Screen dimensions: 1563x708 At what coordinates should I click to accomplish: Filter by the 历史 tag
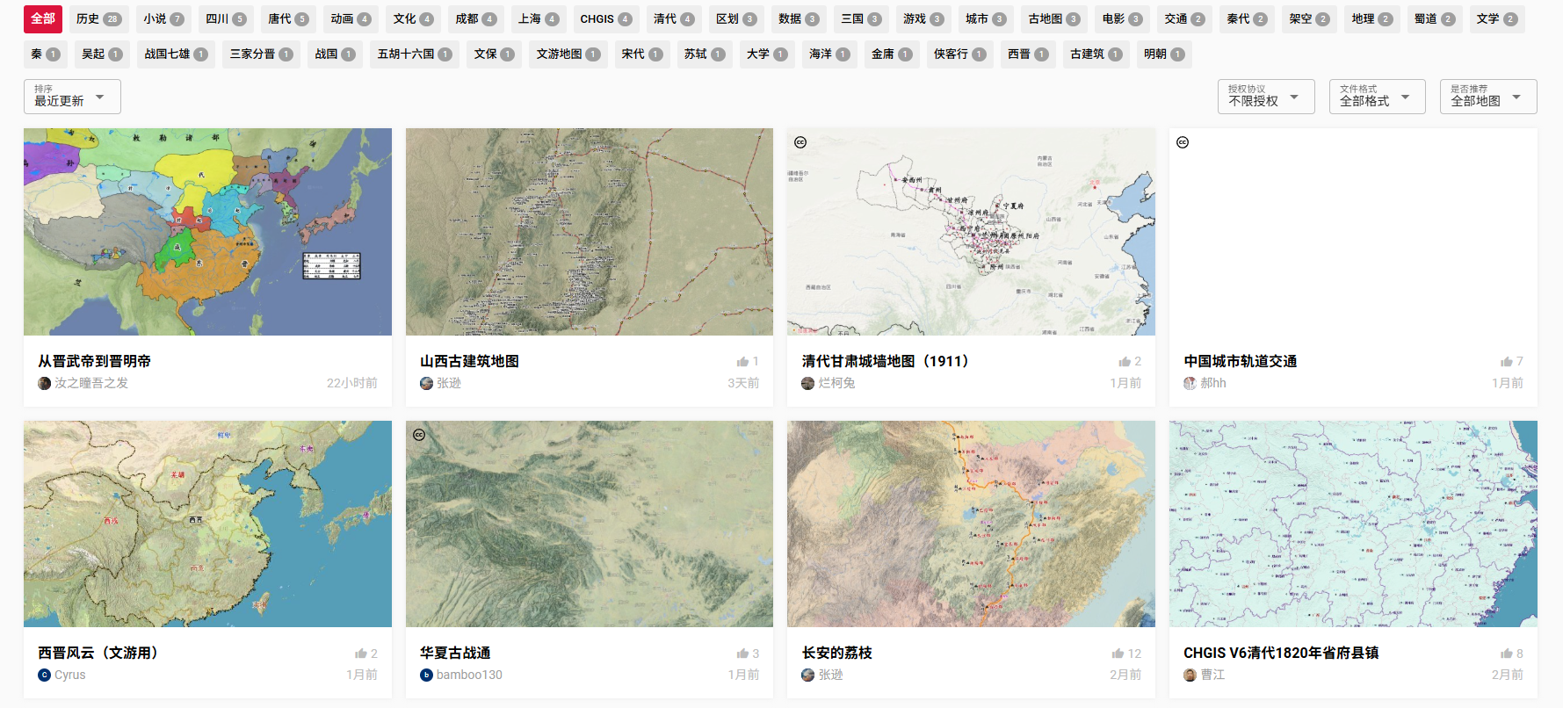(98, 18)
